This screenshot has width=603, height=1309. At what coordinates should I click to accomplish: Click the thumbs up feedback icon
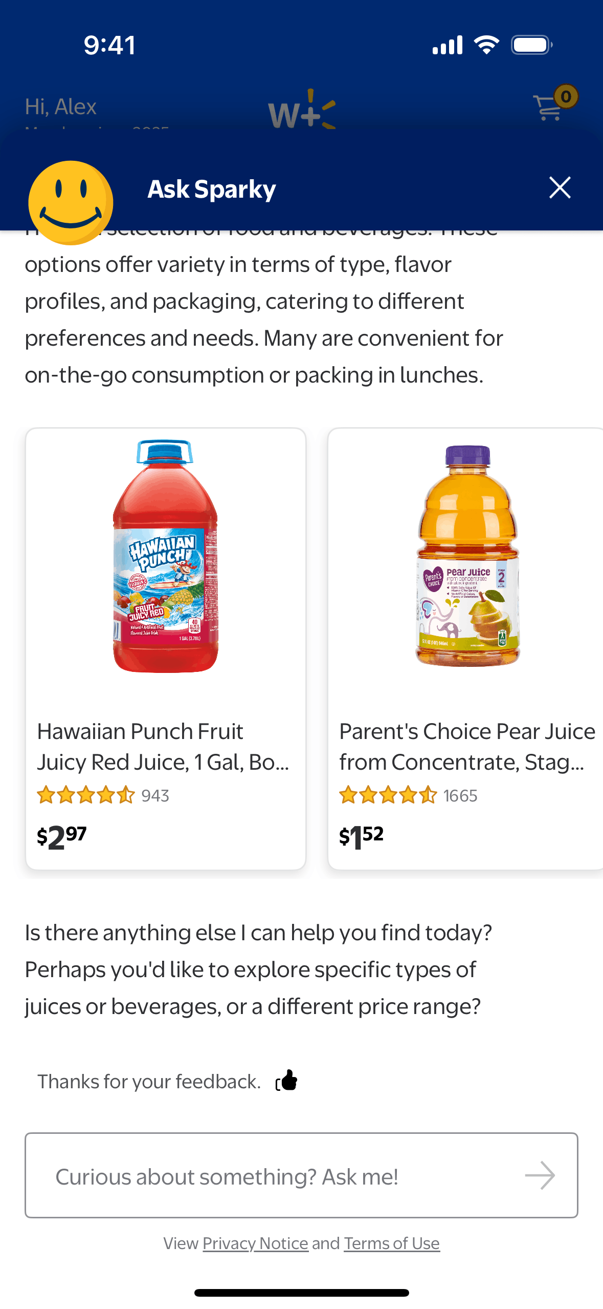point(287,1081)
